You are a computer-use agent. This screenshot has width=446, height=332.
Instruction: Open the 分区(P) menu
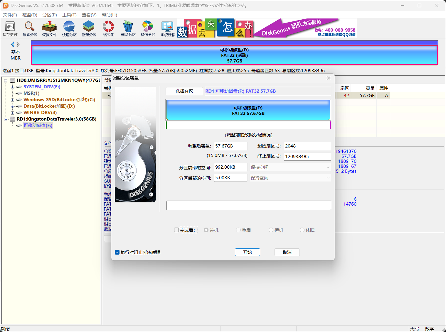pos(50,15)
